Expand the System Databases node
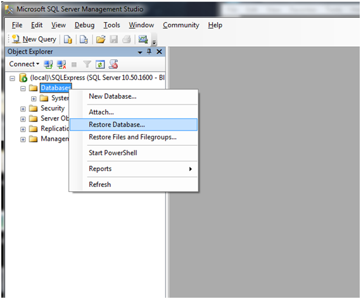Image resolution: width=361 pixels, height=299 pixels. 34,99
